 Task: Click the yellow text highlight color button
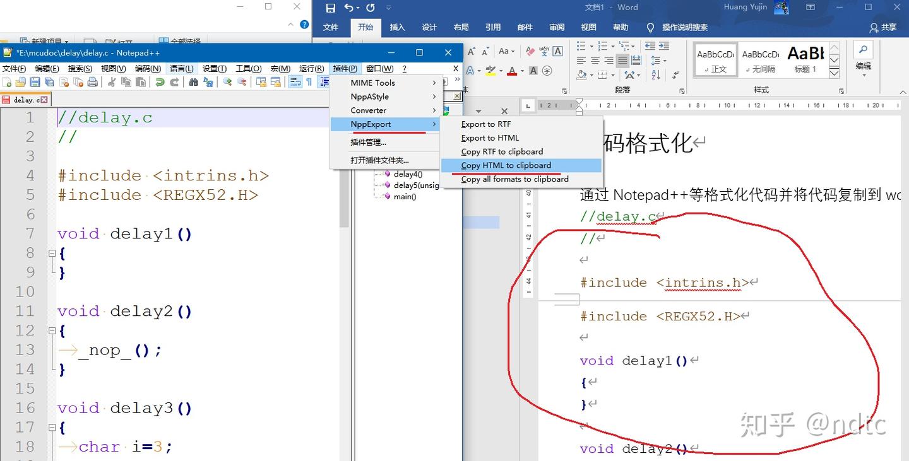click(492, 71)
